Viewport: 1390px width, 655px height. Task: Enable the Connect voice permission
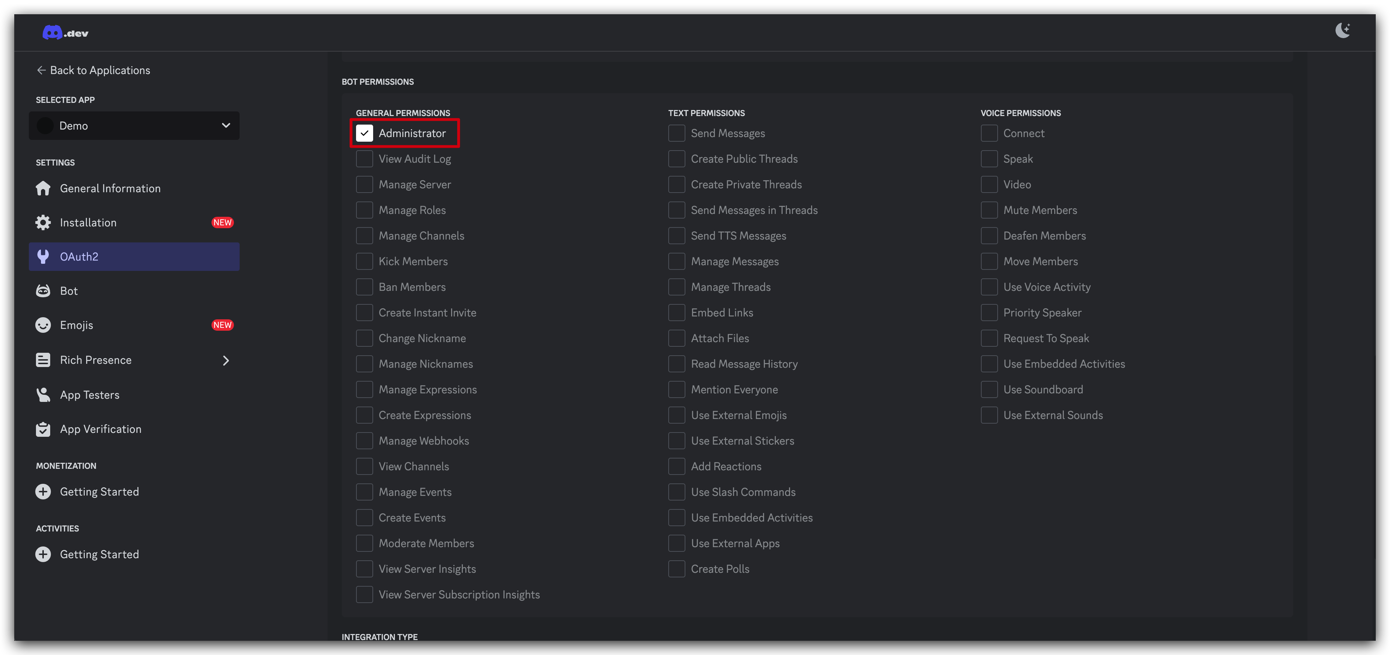[989, 133]
